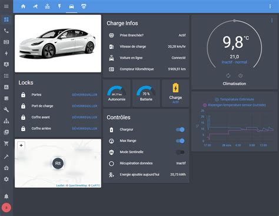Click the Récupération données row

click(x=147, y=163)
